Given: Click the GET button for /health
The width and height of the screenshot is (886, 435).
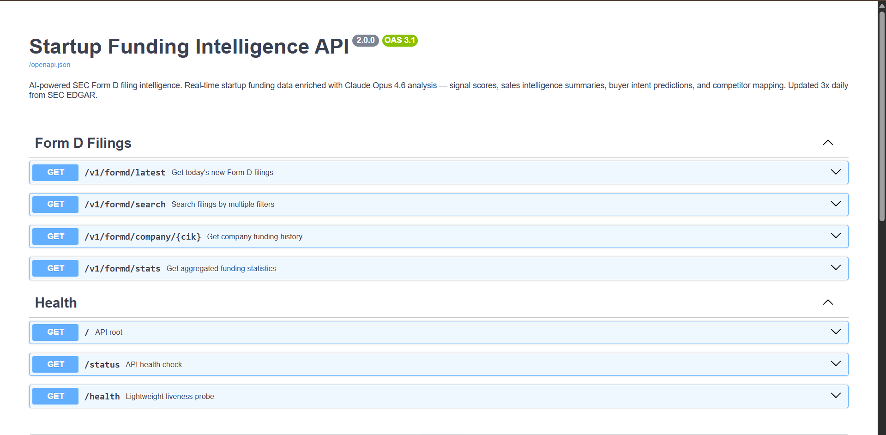Looking at the screenshot, I should coord(55,396).
